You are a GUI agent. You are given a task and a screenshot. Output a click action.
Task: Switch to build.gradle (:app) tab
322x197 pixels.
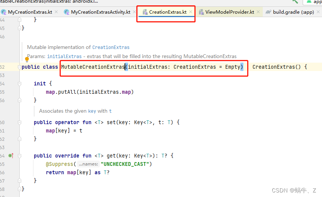pos(293,12)
